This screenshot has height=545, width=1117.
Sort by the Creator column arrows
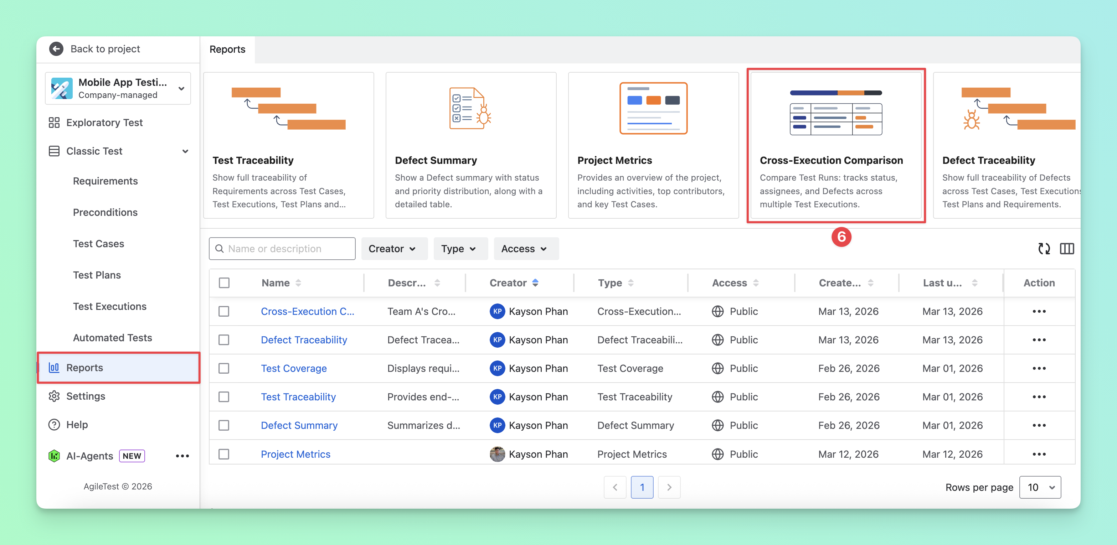click(x=536, y=283)
